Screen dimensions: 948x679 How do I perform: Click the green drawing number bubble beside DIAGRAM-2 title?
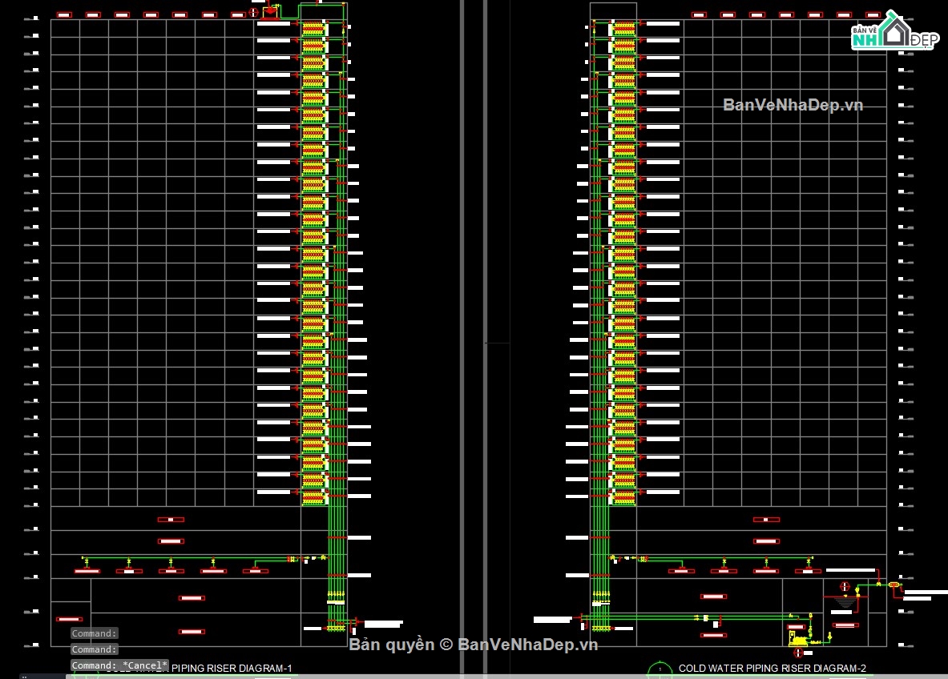point(660,669)
